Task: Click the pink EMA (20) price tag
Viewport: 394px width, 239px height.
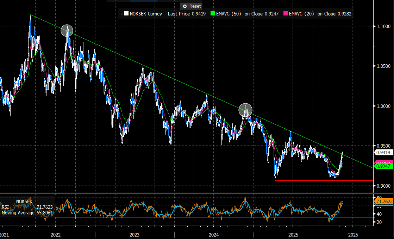Action: [382, 162]
